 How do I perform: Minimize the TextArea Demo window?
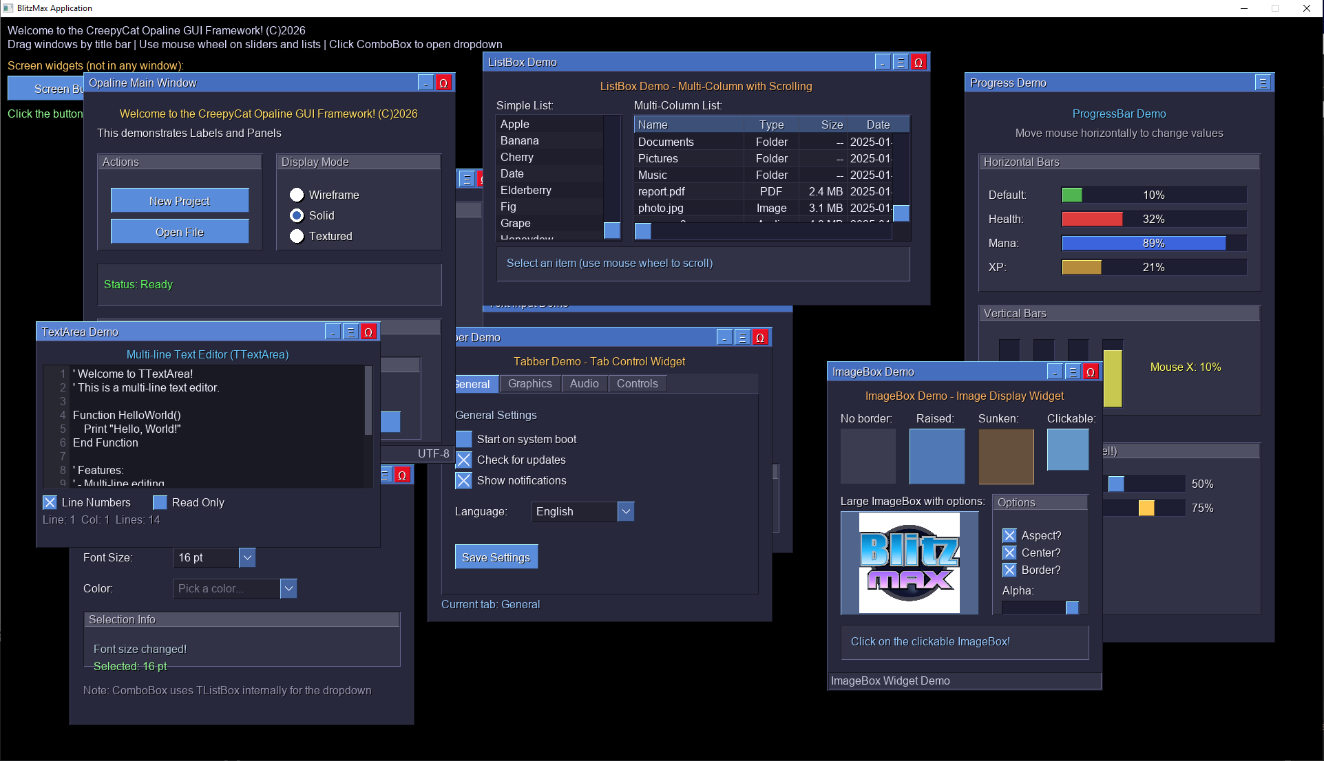333,332
